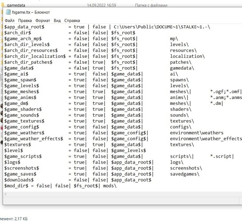Click the $logs$ entry
The height and width of the screenshot is (221, 242).
(12, 162)
